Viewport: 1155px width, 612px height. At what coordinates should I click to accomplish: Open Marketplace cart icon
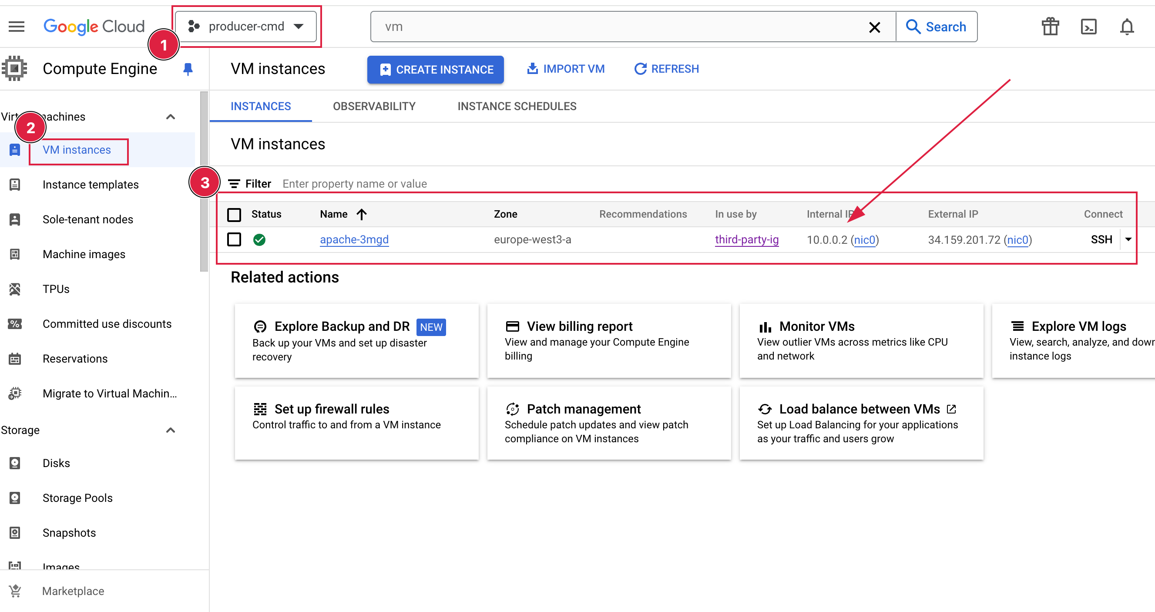tap(15, 591)
